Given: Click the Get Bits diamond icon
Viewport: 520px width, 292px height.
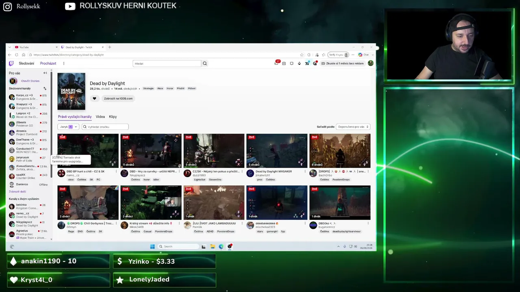Looking at the screenshot, I should point(299,63).
